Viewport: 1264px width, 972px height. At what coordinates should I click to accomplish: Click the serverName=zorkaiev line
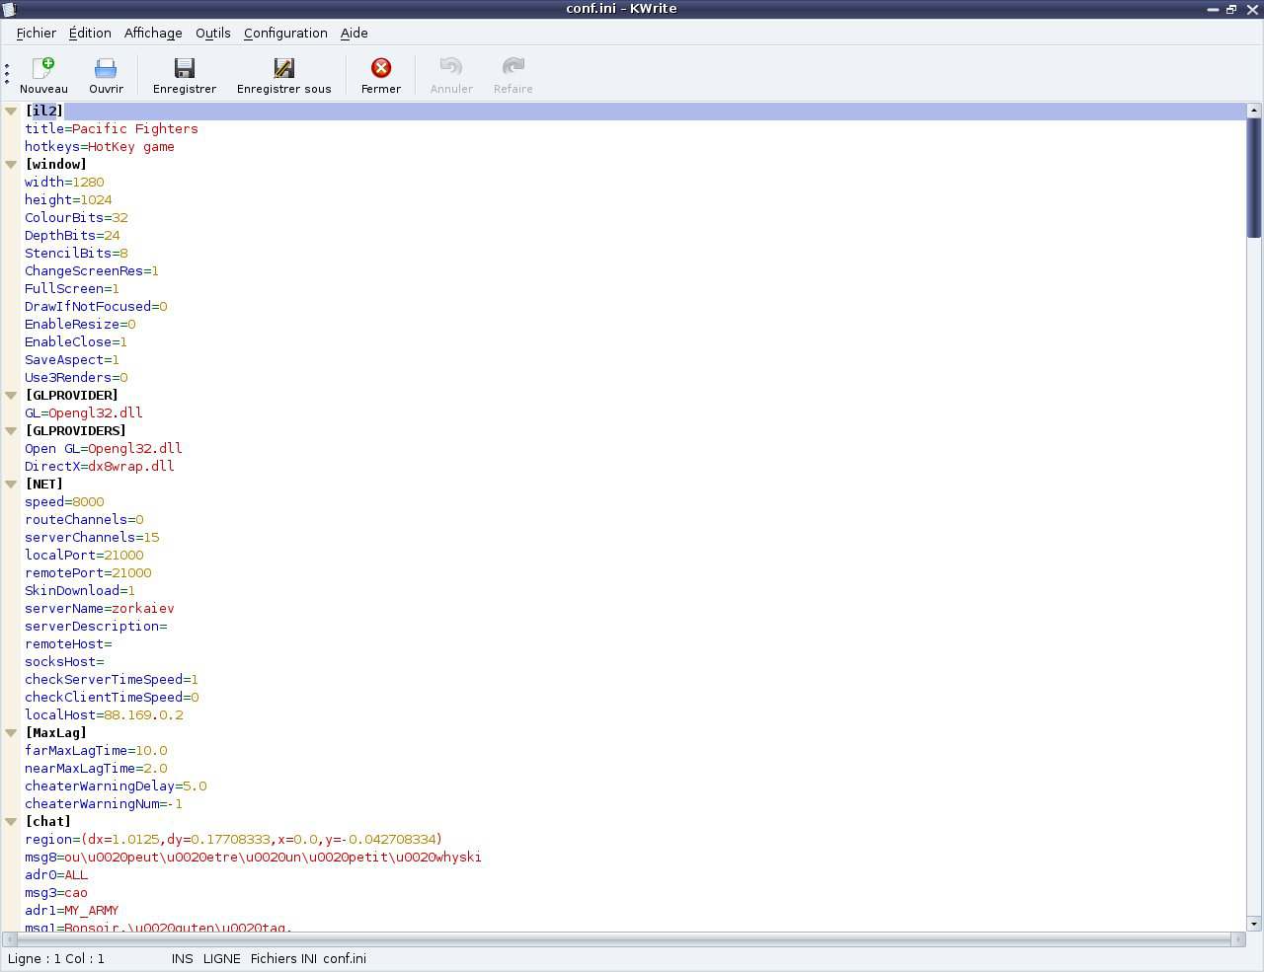coord(100,609)
